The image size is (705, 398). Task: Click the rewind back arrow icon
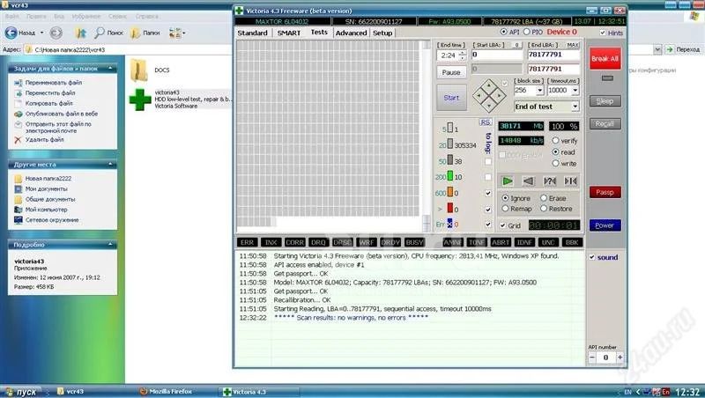click(x=528, y=181)
